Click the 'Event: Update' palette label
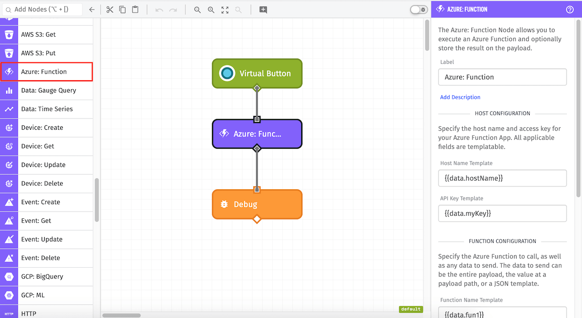582x318 pixels. pos(42,240)
